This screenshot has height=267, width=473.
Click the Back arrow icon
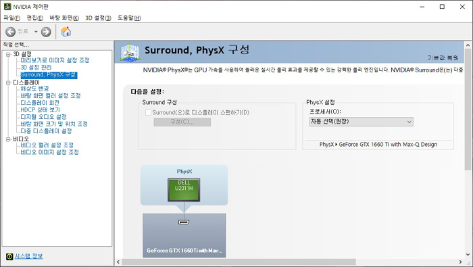10,32
